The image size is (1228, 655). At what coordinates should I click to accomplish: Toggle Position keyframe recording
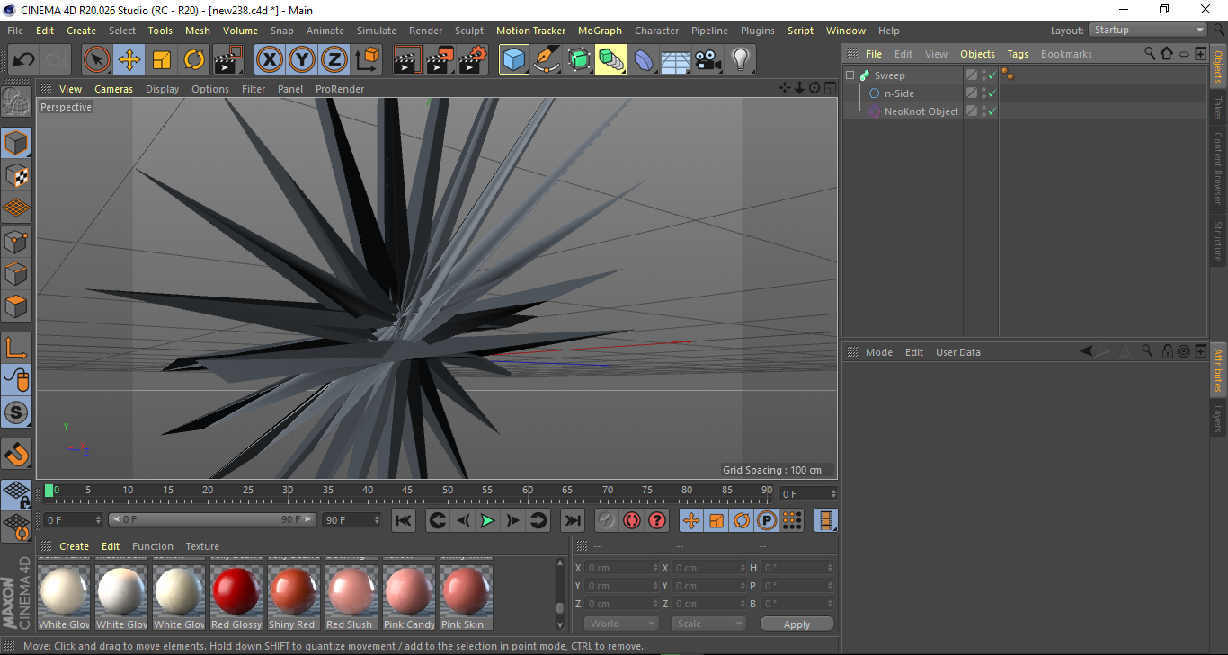691,520
